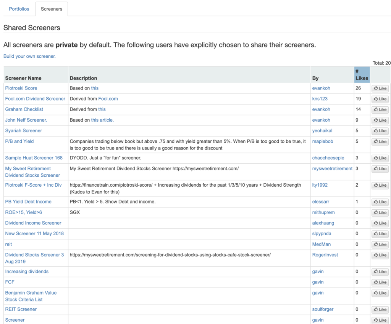Like the Sample Huat Screener 168
The image size is (391, 324).
(380, 158)
